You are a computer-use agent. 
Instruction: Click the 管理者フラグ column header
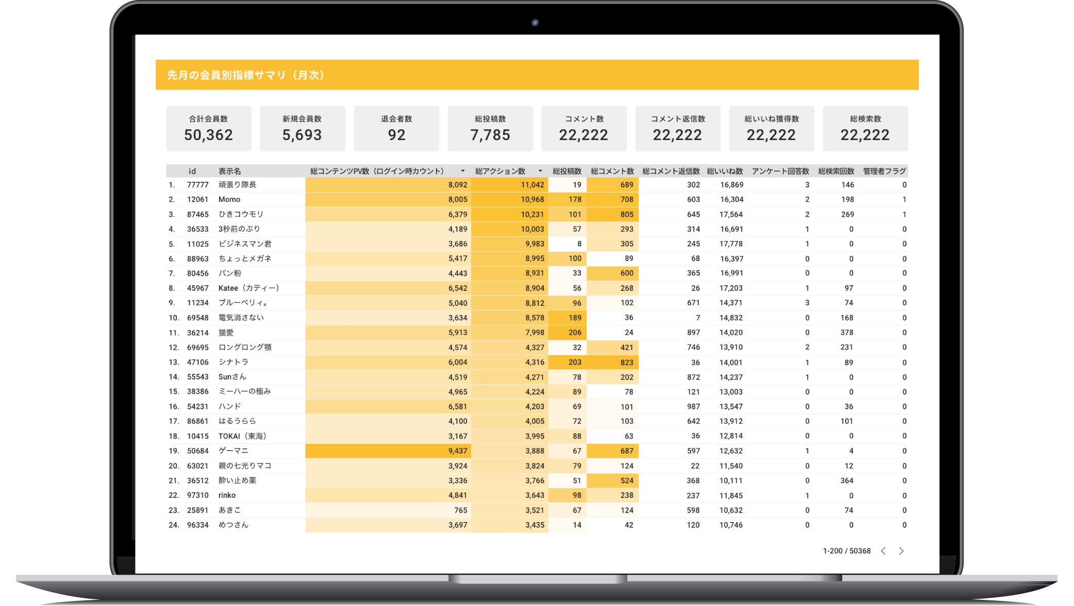click(884, 171)
